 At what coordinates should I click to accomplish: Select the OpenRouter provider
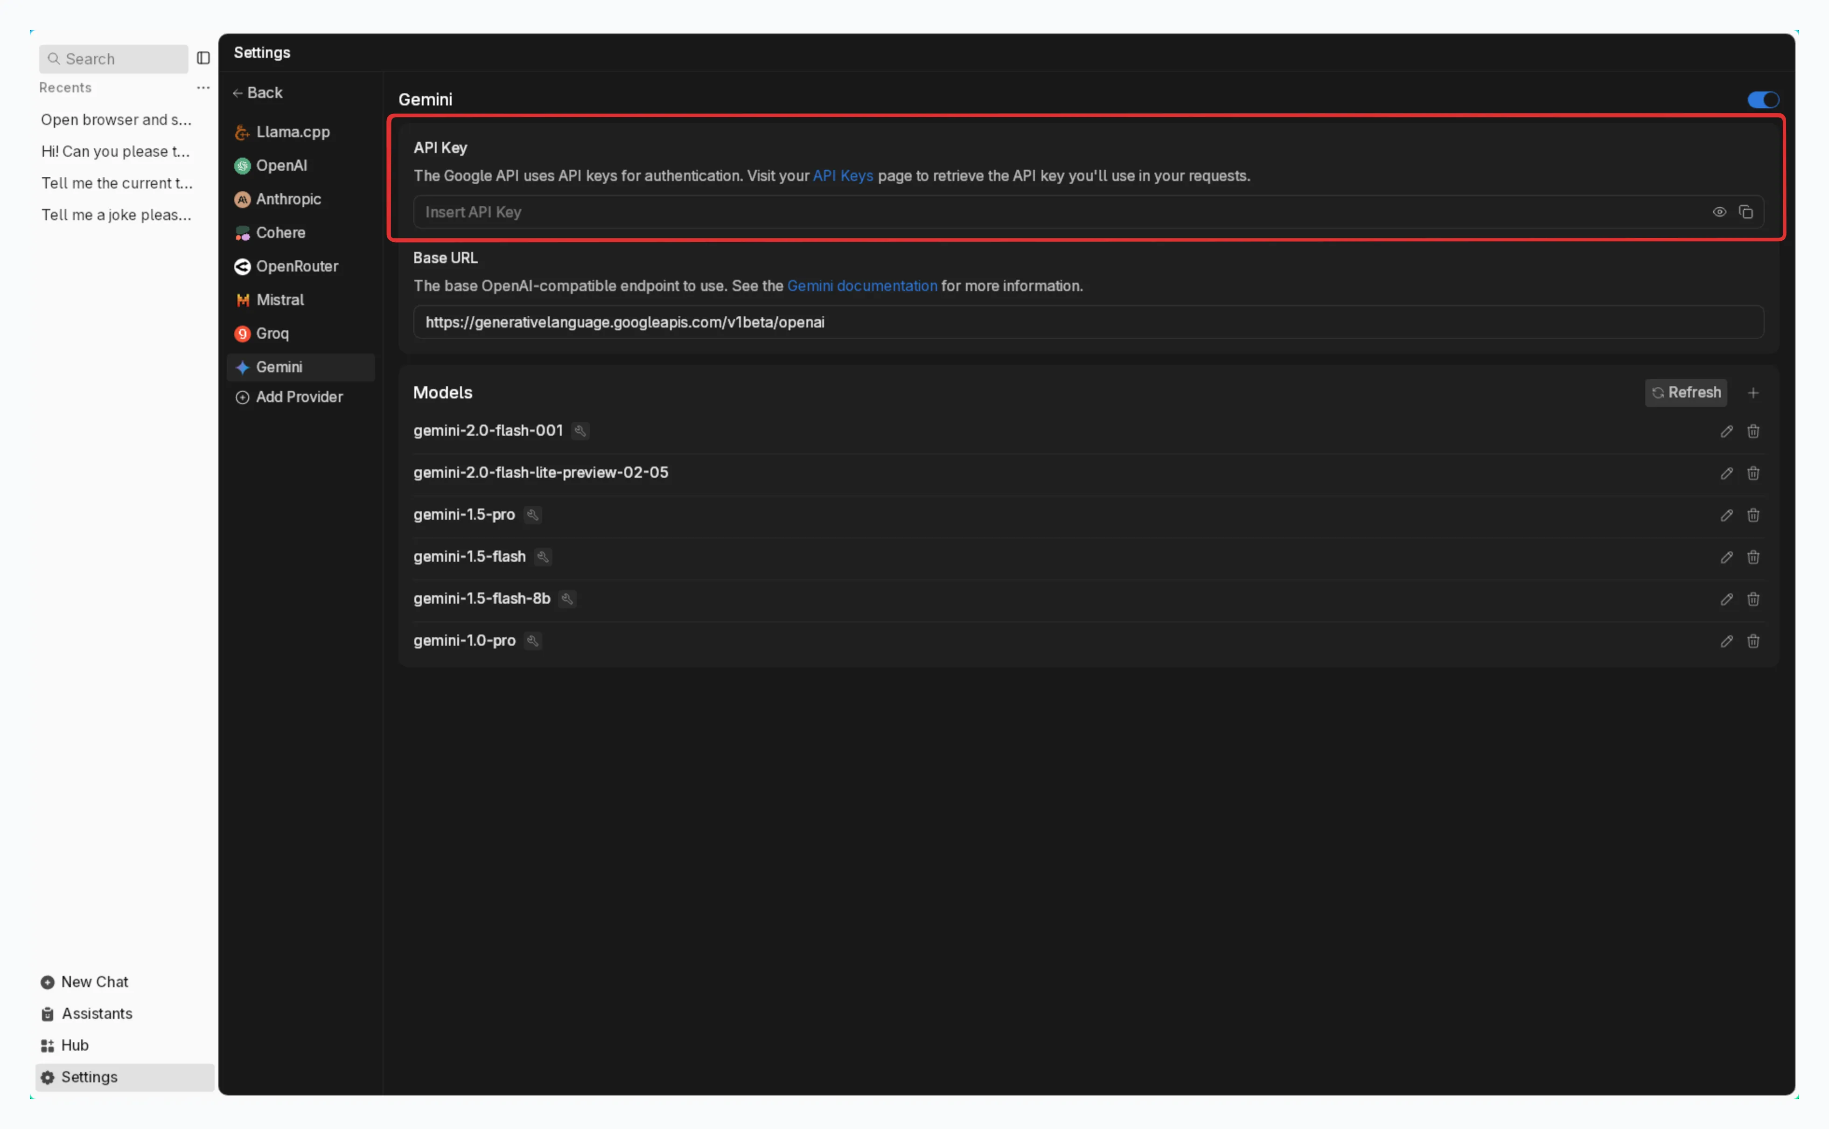pyautogui.click(x=296, y=266)
